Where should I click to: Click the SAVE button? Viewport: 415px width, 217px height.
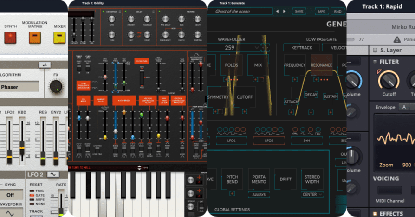click(299, 12)
